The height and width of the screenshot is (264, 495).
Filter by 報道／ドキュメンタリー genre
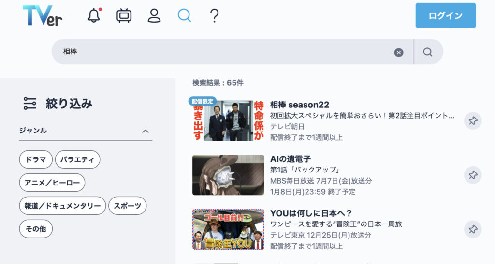coord(62,206)
